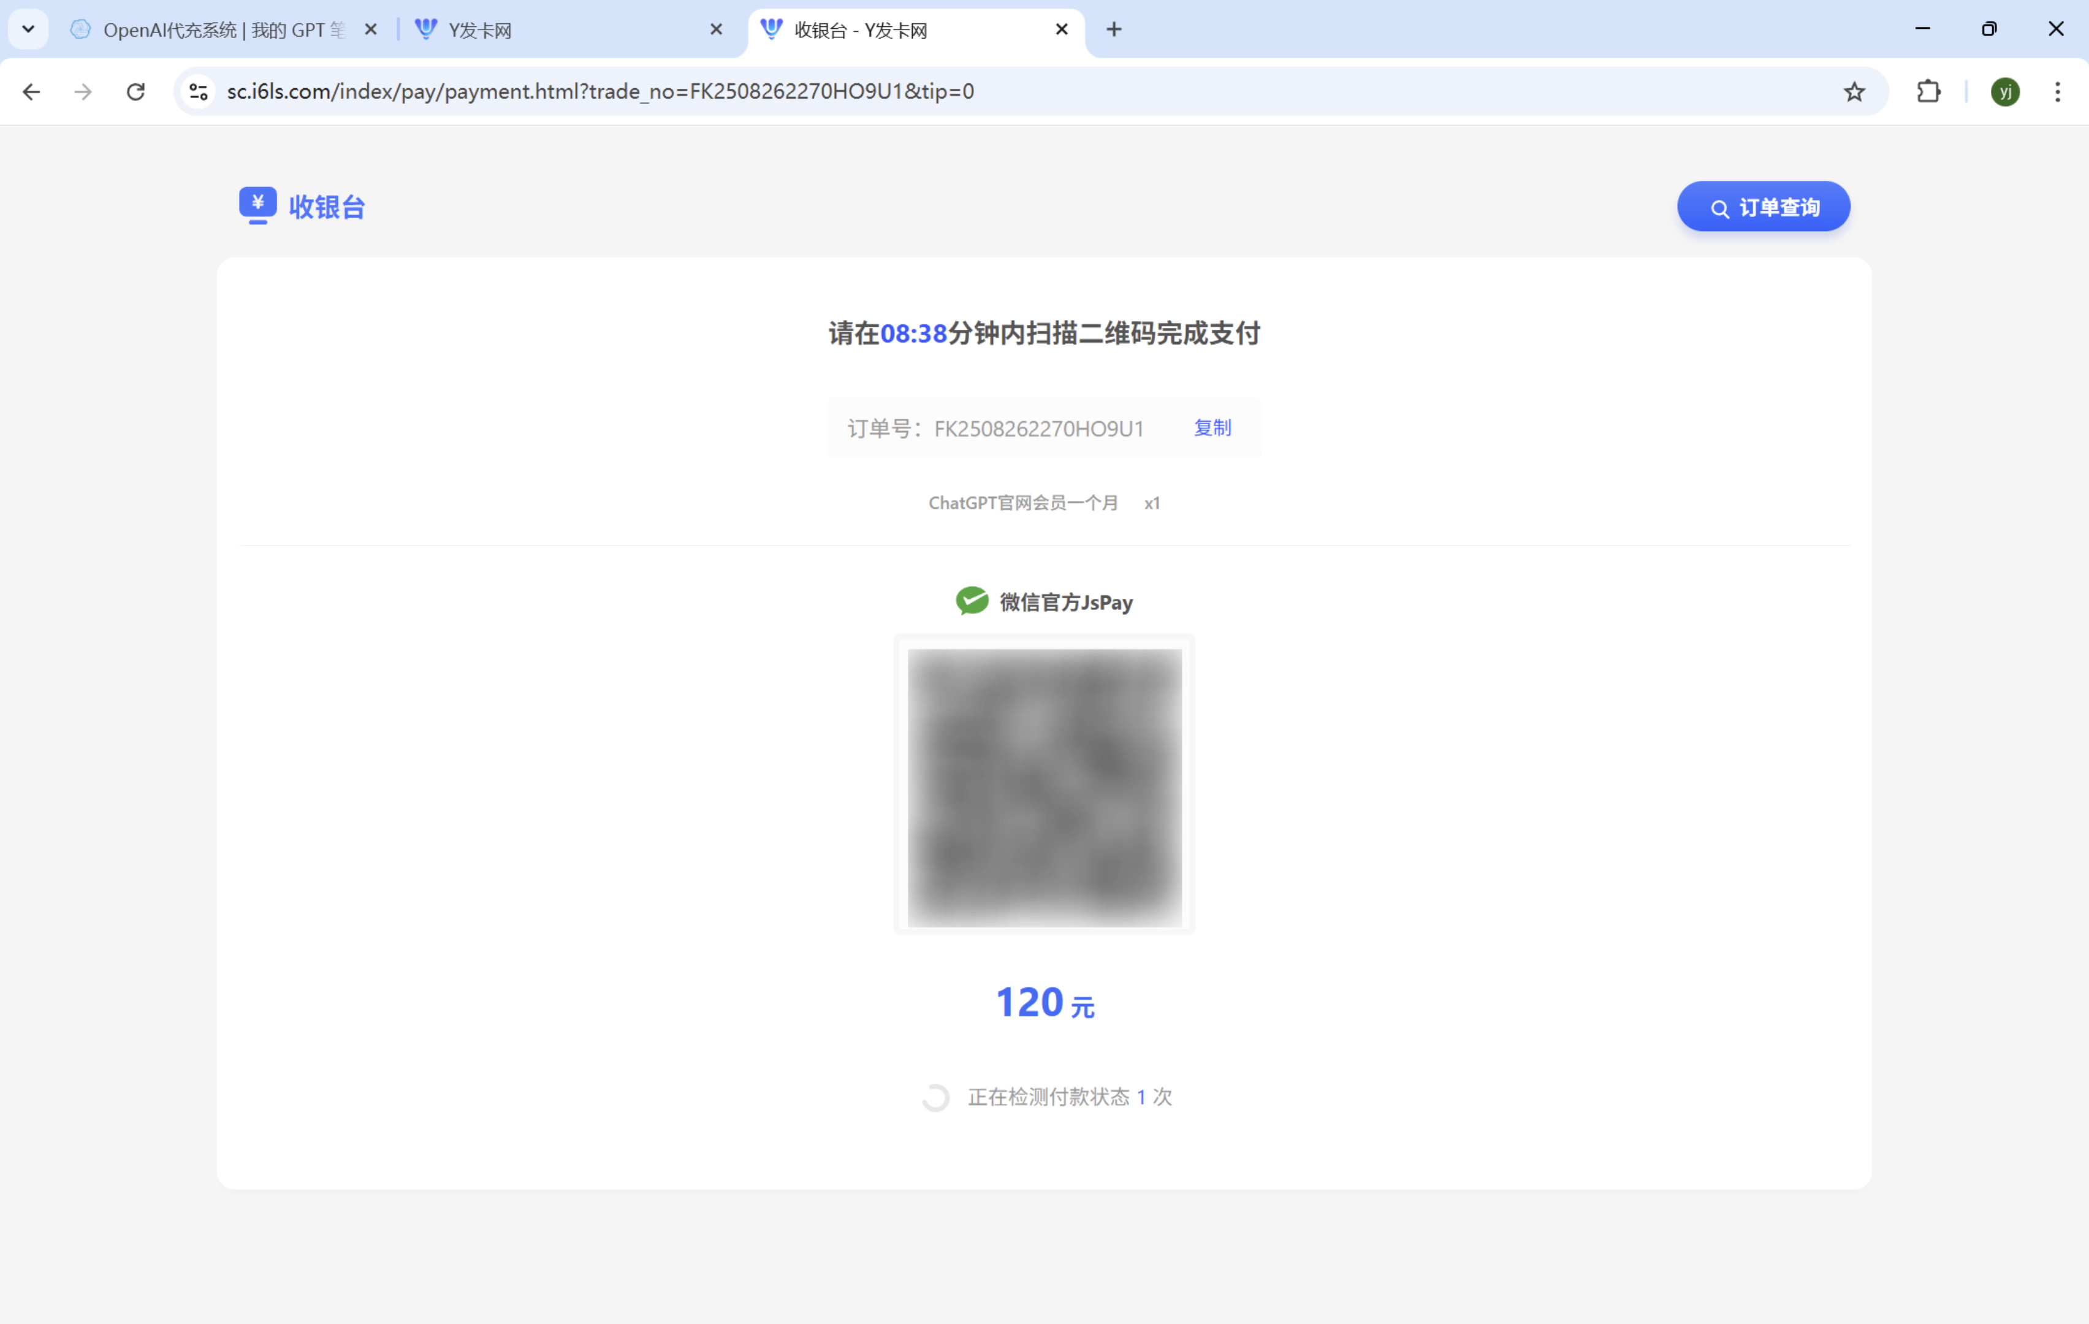Viewport: 2089px width, 1324px height.
Task: Click the 收银台 cashier yen logo icon
Action: (x=257, y=205)
